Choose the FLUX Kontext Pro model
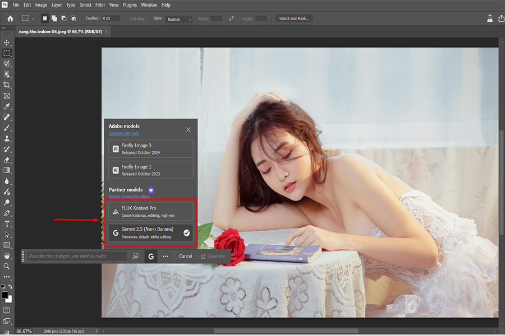Screen dimensions: 505x336 point(150,211)
